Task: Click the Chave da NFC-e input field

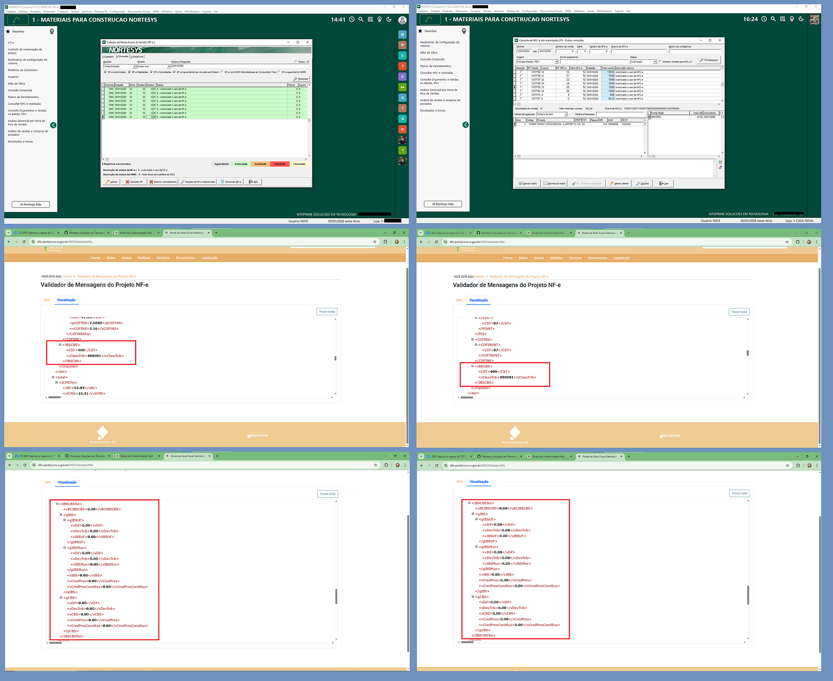Action: tap(638, 51)
